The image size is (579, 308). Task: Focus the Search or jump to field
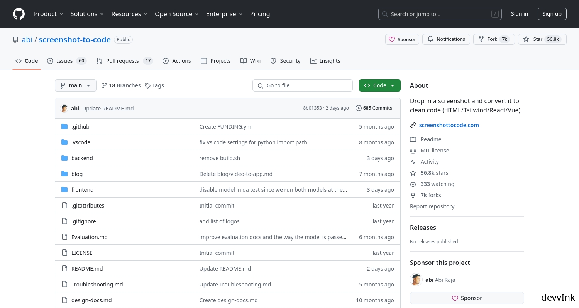(x=440, y=14)
